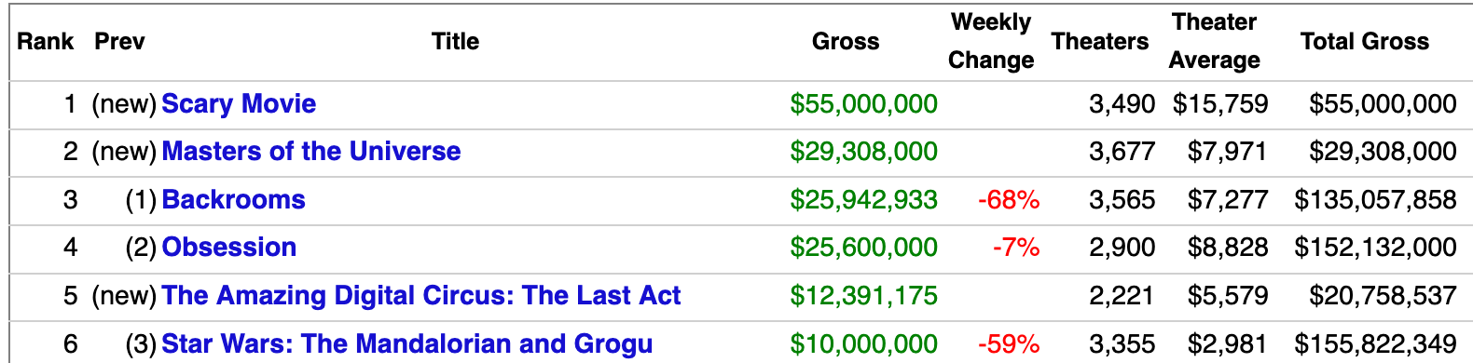This screenshot has height=363, width=1473.
Task: Select the -68% weekly change for Backrooms
Action: point(1009,199)
